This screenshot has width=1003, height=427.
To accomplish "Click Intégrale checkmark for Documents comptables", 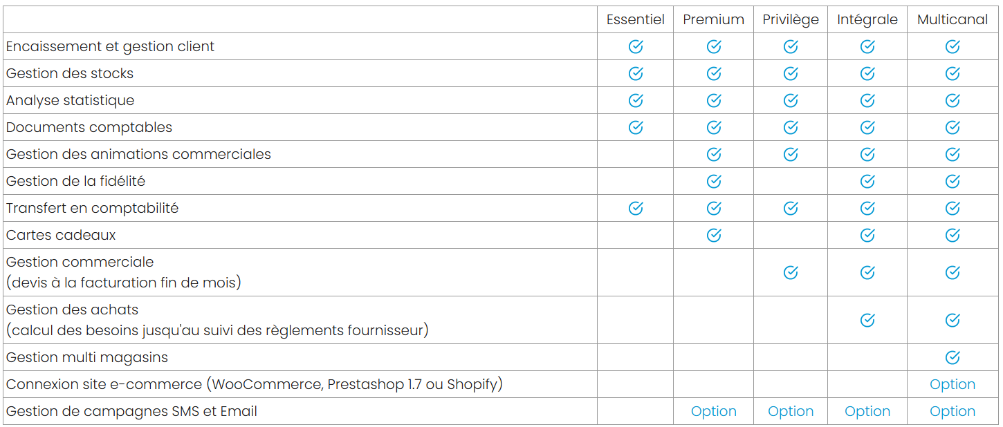I will pos(867,127).
